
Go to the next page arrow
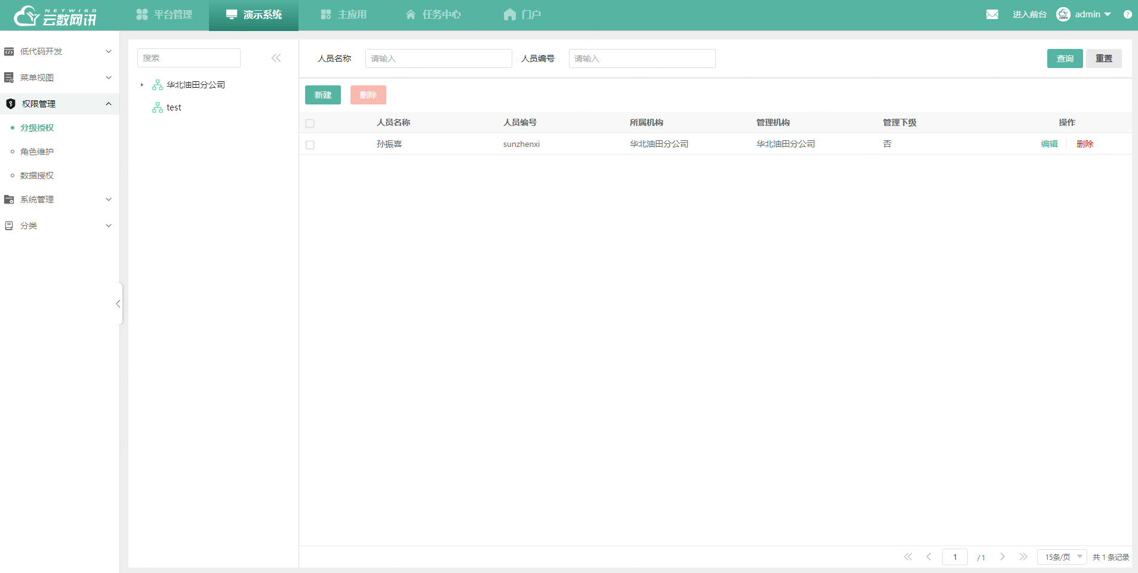1002,557
